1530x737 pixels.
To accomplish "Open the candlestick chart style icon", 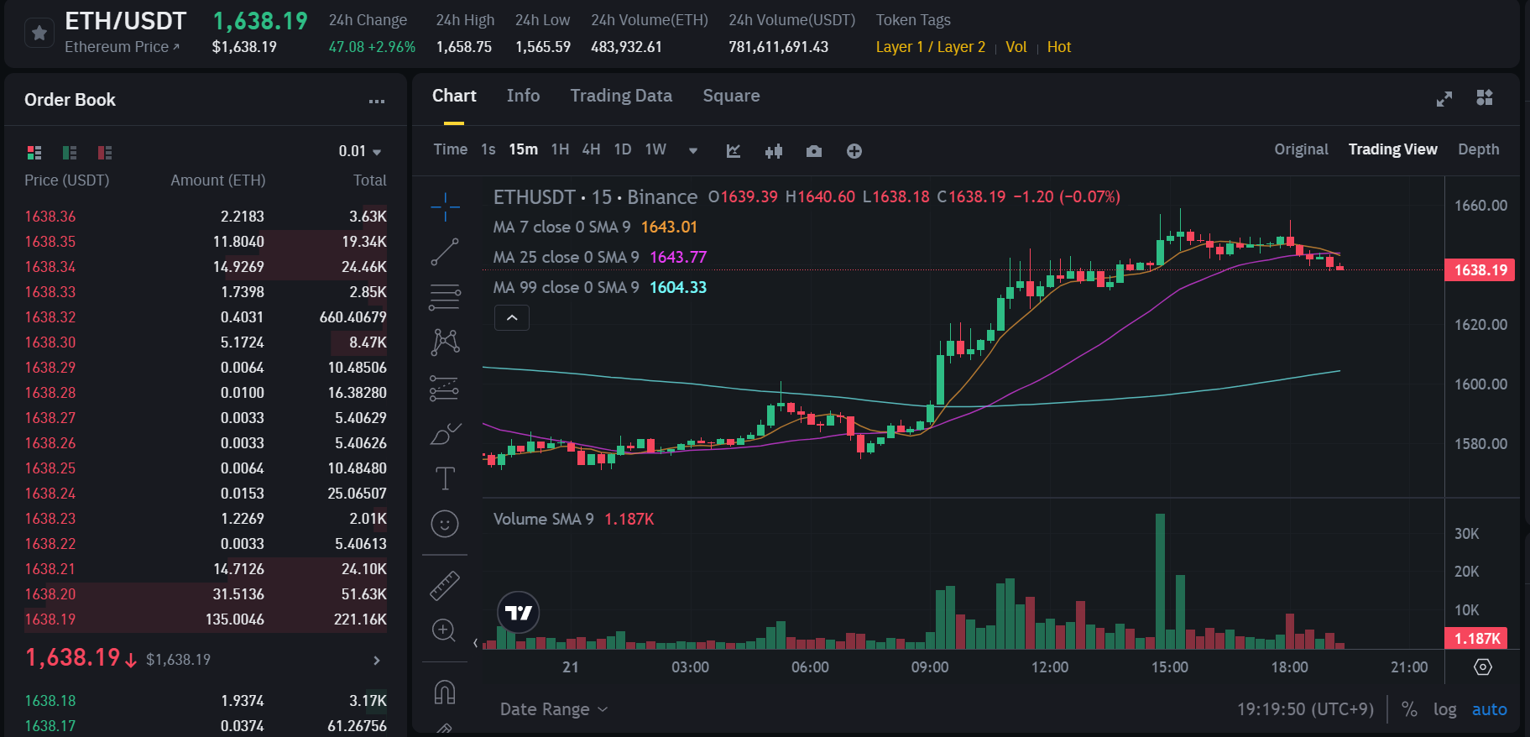I will [x=774, y=151].
